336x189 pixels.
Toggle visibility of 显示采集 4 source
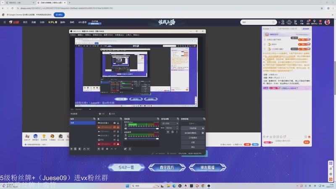(114, 123)
